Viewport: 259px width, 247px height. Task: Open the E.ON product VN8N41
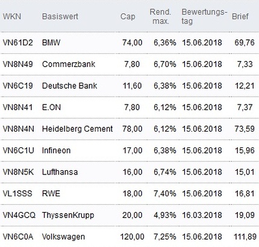pos(17,107)
